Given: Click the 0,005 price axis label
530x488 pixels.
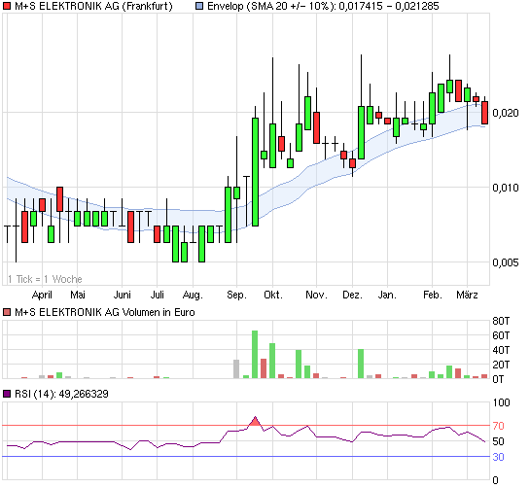Looking at the screenshot, I should tap(506, 262).
